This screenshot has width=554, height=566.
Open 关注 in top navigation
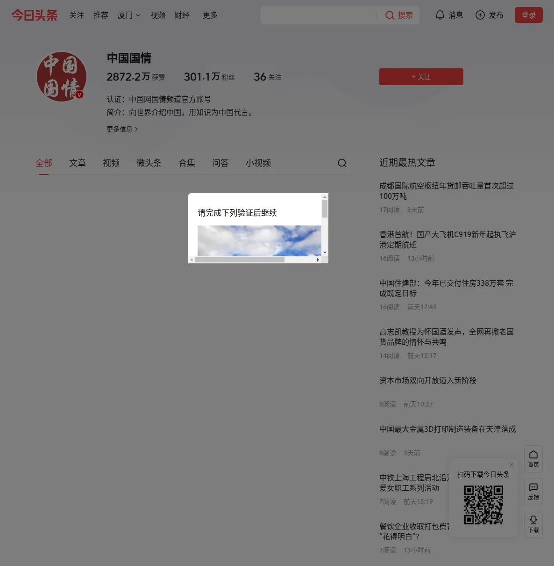click(77, 15)
